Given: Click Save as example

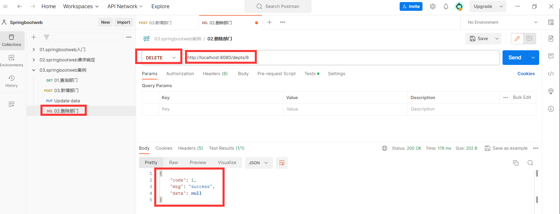Looking at the screenshot, I should click(506, 148).
